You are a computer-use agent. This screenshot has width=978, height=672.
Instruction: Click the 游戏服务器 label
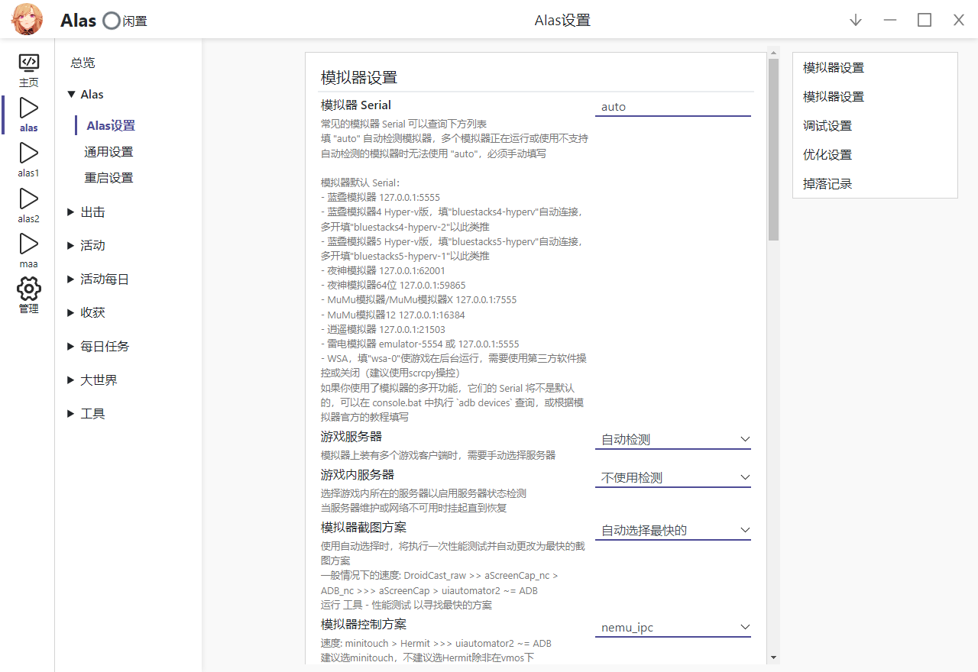[x=351, y=437]
